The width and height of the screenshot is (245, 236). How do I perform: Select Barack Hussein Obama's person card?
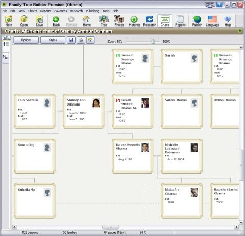(133, 156)
